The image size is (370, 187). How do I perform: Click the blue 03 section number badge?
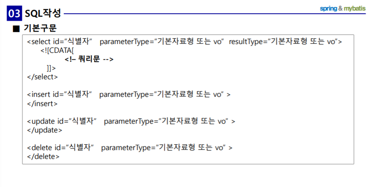tap(14, 14)
